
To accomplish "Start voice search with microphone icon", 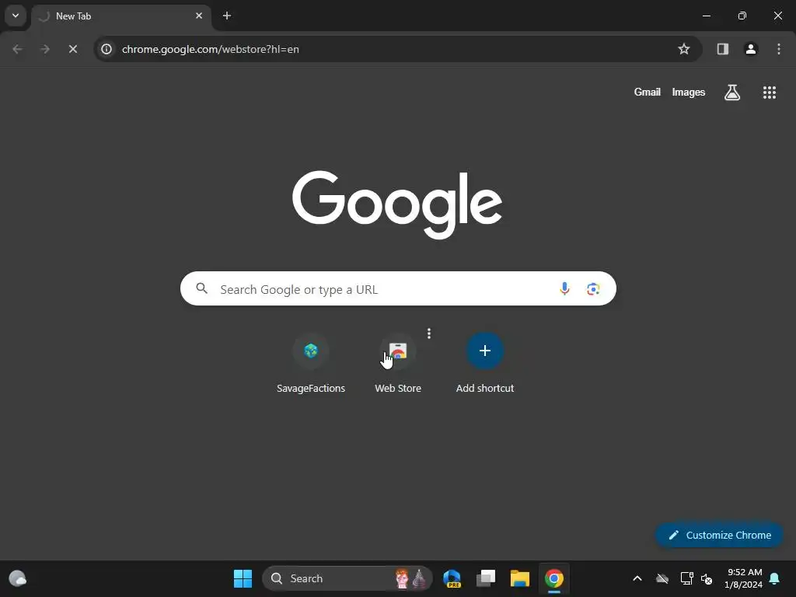I will click(564, 289).
